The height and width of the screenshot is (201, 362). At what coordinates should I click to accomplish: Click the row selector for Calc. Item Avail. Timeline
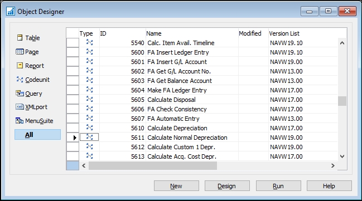73,43
